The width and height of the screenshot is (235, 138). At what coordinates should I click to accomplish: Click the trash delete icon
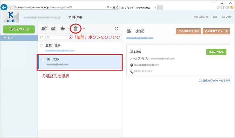76,28
